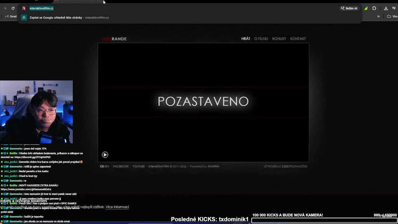Click chat message 'jsem dal nejak 70%'

[x=35, y=149]
